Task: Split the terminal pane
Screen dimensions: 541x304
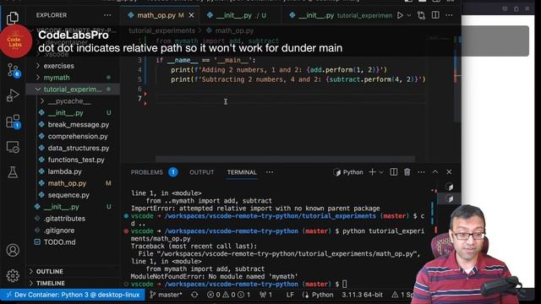Action: 393,172
